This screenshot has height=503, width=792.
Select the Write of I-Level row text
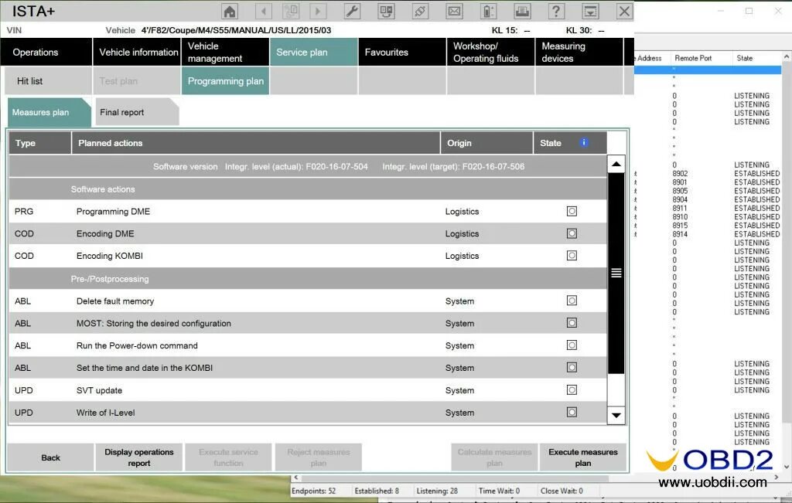click(x=105, y=413)
